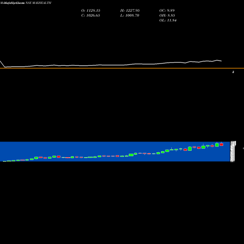Select the high price text H: 1227.95
This screenshot has width=244, height=244.
130,11
